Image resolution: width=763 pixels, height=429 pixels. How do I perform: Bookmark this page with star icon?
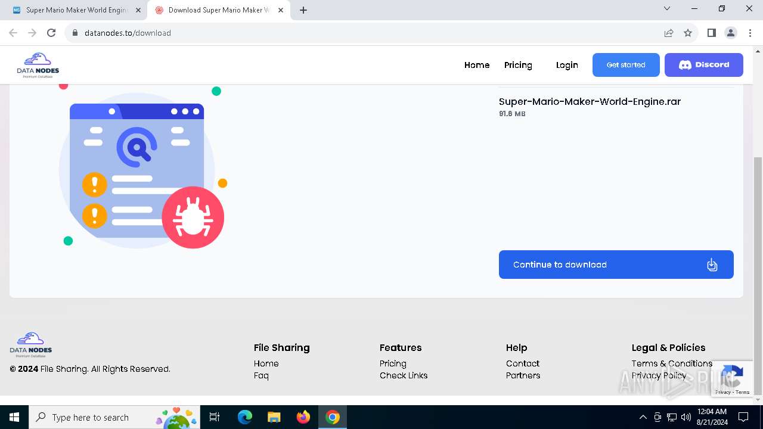pos(688,33)
